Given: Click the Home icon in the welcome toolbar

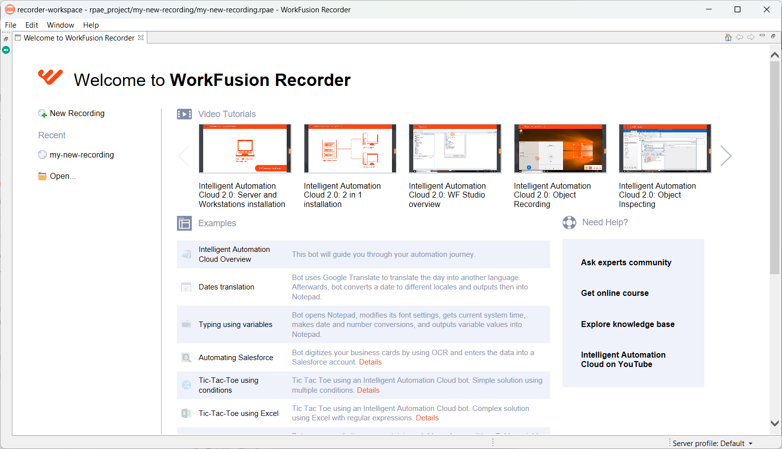Looking at the screenshot, I should [x=728, y=38].
